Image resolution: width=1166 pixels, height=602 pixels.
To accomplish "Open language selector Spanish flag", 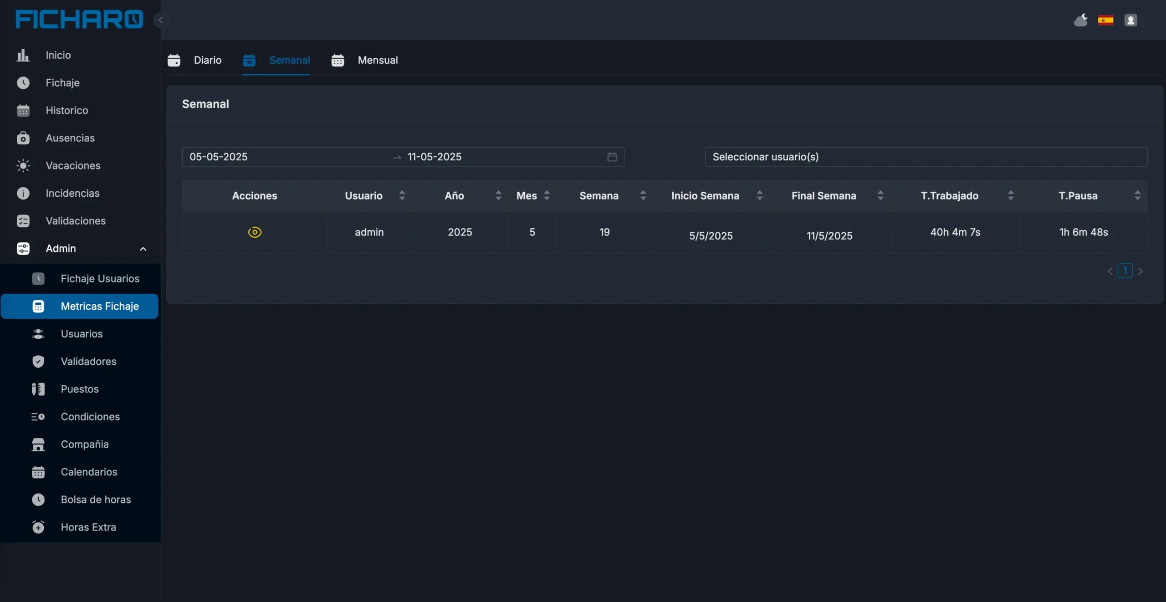I will click(x=1105, y=20).
